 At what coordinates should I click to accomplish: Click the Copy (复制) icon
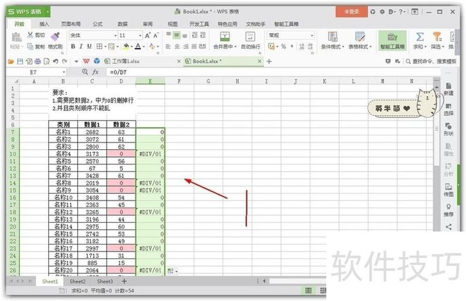click(30, 46)
